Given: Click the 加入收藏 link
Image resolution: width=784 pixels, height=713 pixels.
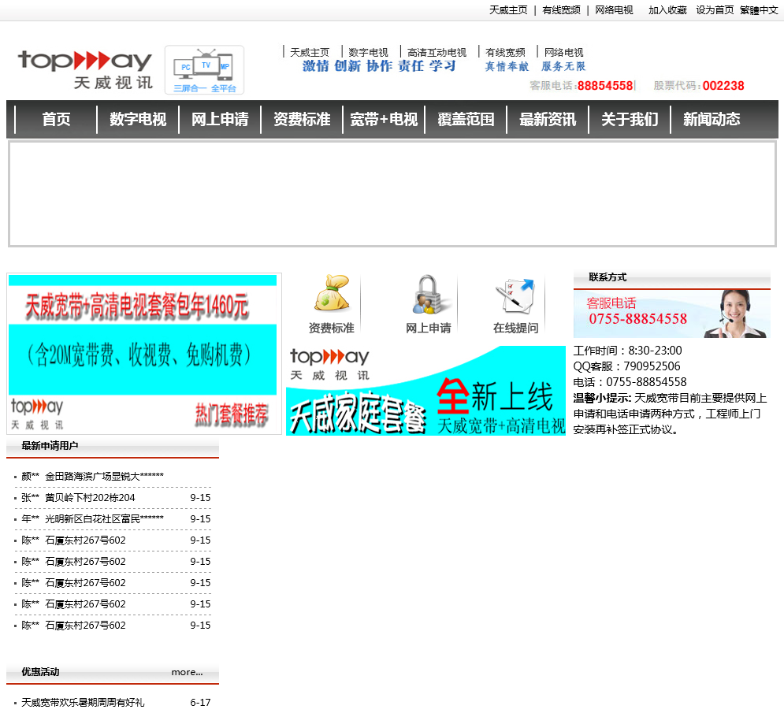Looking at the screenshot, I should (x=667, y=10).
